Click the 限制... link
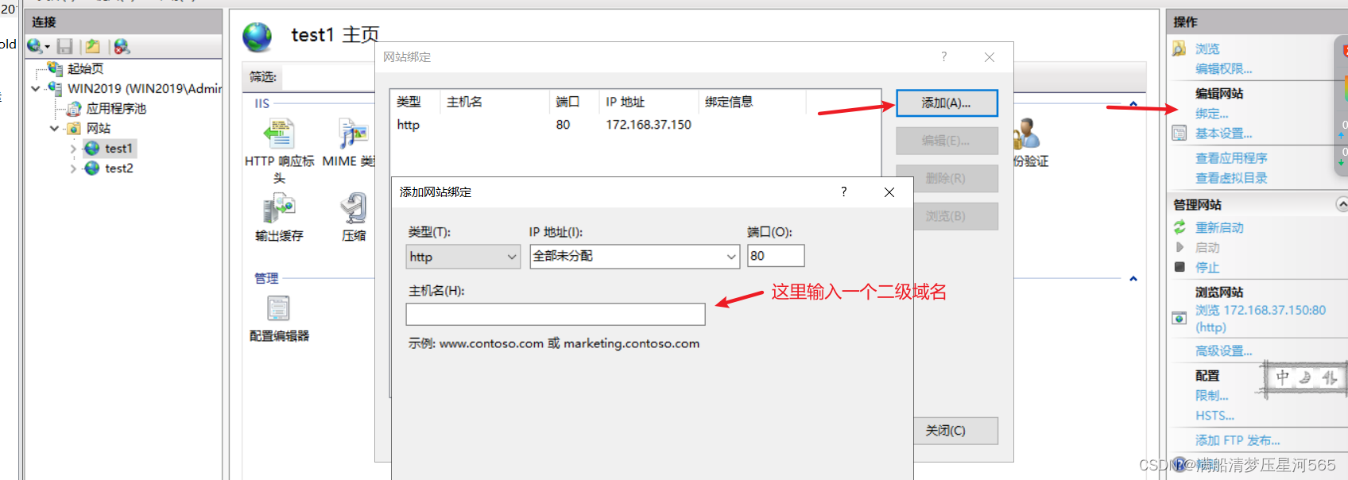 1212,396
